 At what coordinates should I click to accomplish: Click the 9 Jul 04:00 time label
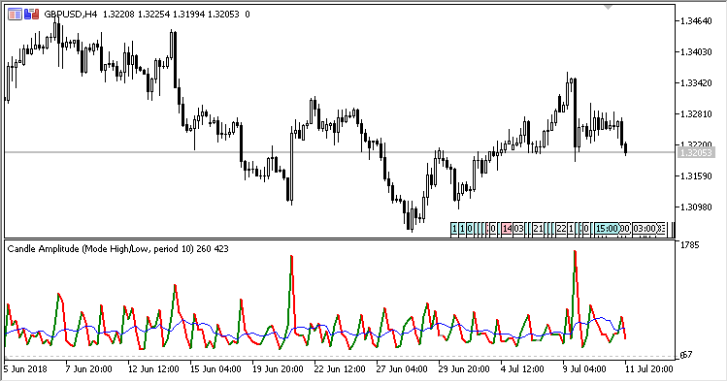(585, 369)
